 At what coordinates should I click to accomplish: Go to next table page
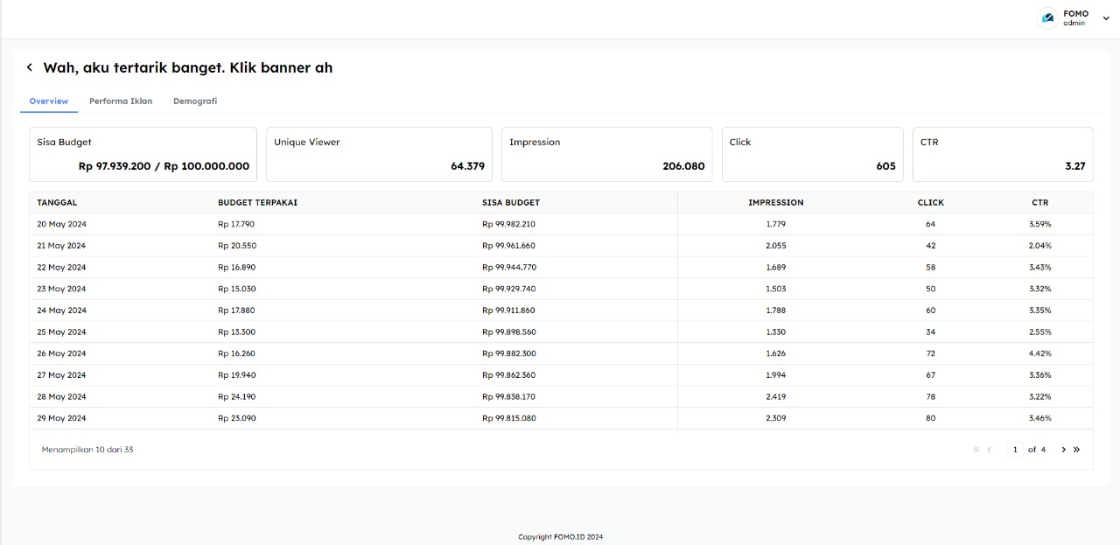click(1064, 450)
